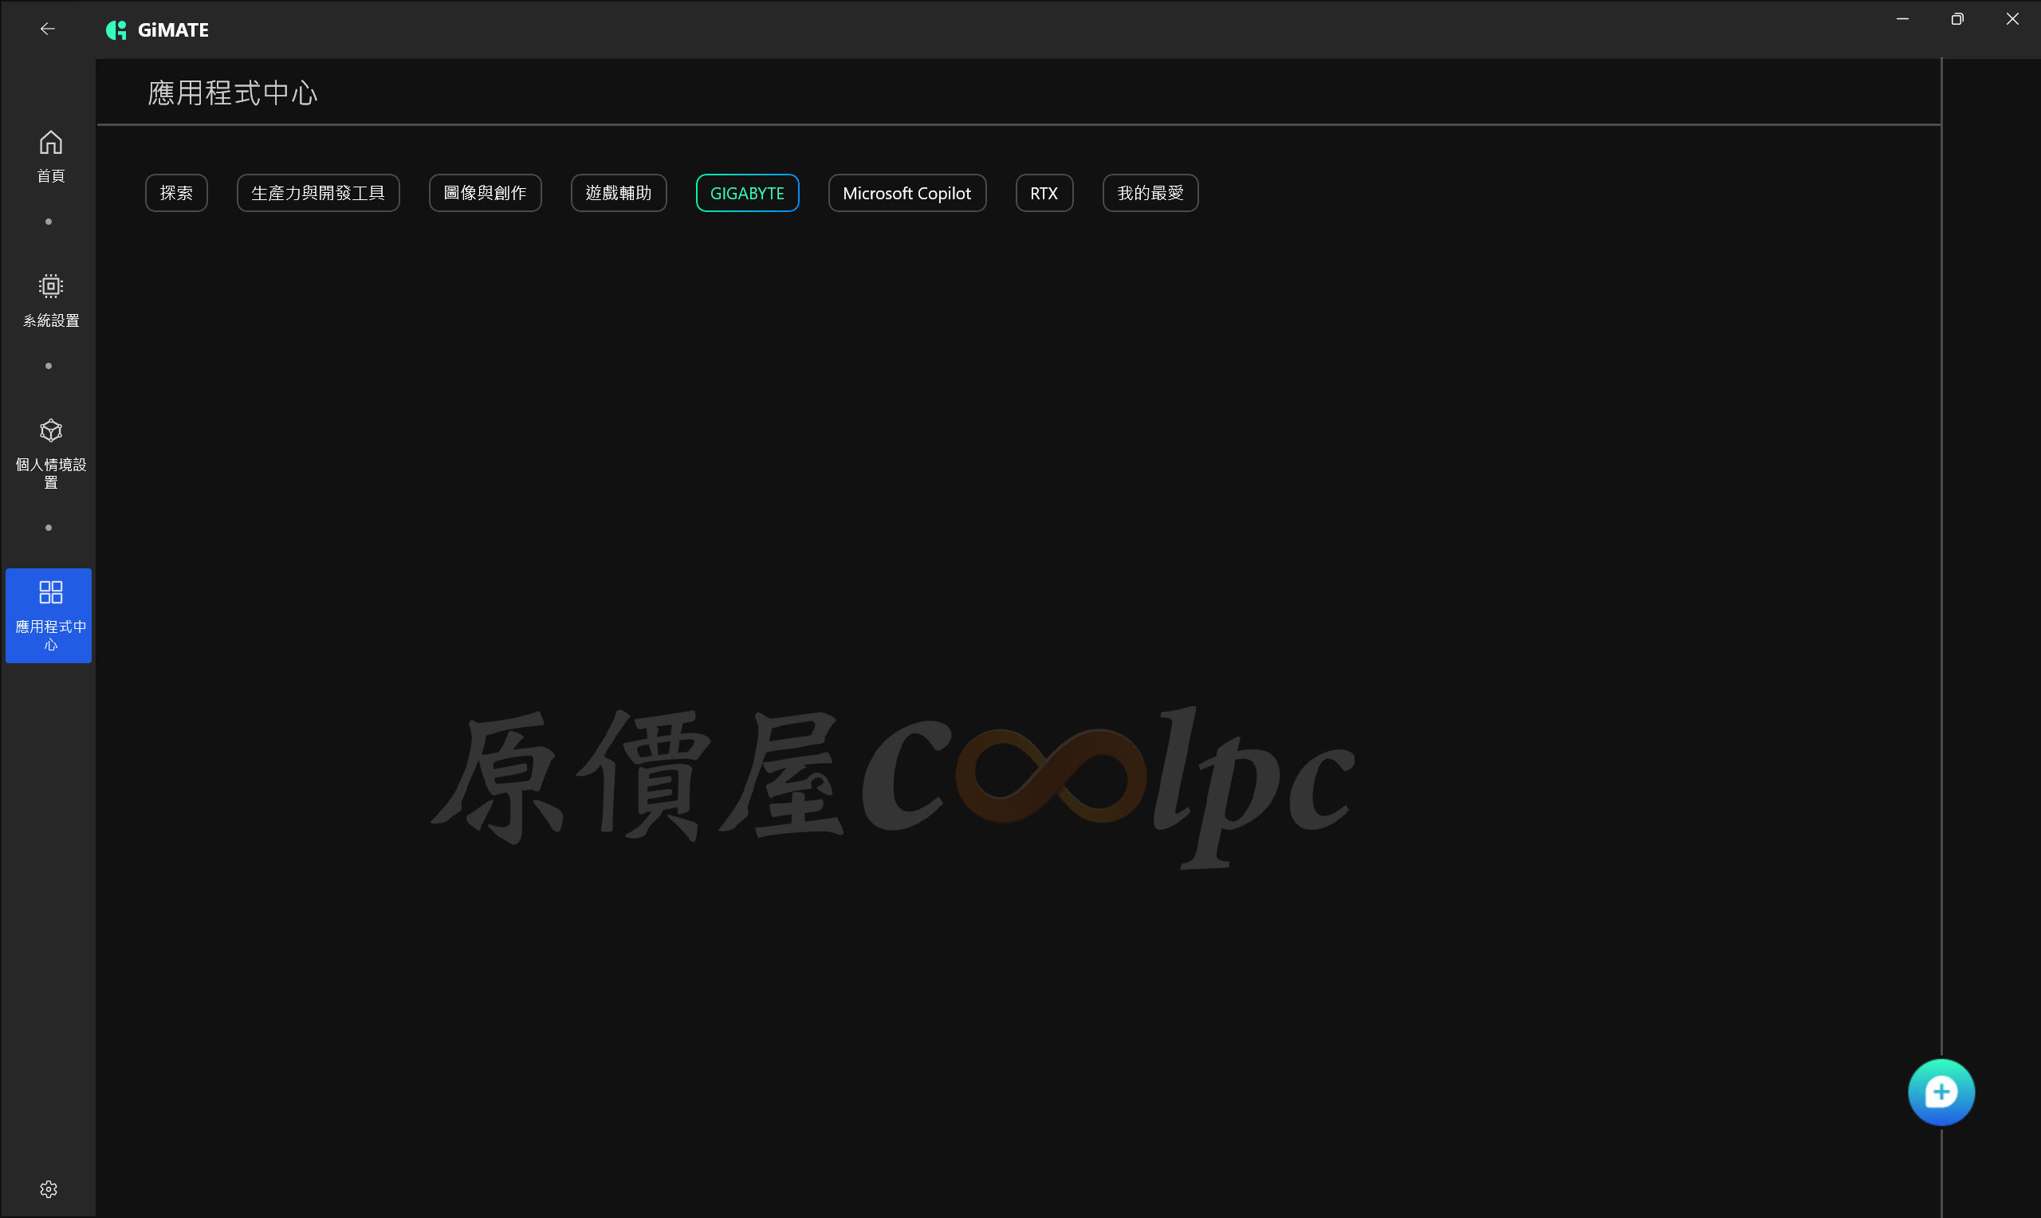Select the RTX category tab
2041x1218 pixels.
pyautogui.click(x=1044, y=193)
